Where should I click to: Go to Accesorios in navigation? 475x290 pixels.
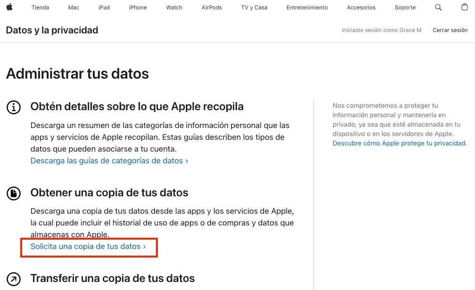361,7
